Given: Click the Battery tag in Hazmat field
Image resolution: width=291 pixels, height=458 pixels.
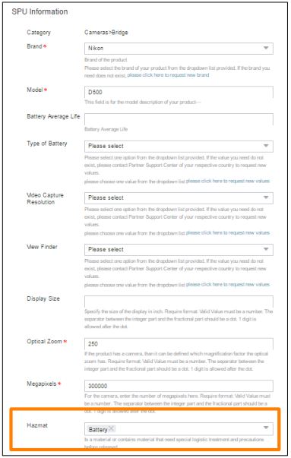Looking at the screenshot, I should pos(98,429).
